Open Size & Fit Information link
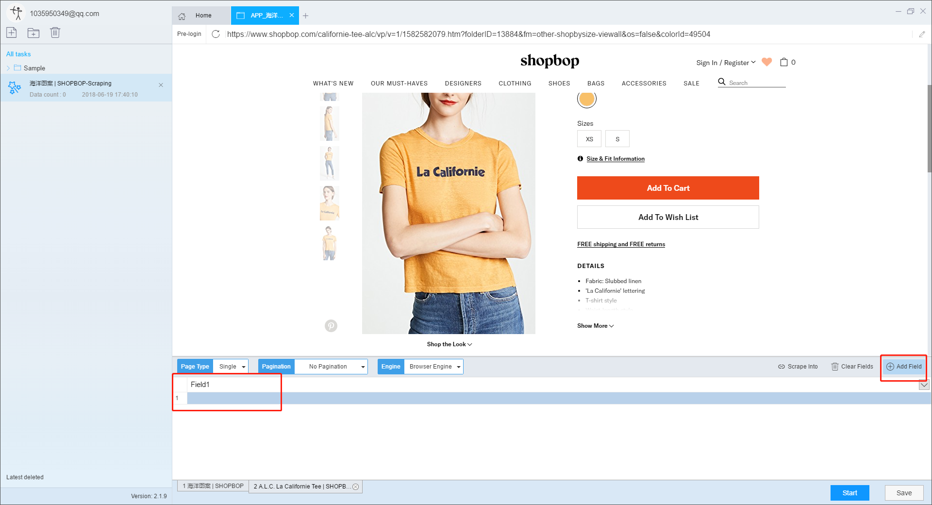This screenshot has height=505, width=932. 616,159
